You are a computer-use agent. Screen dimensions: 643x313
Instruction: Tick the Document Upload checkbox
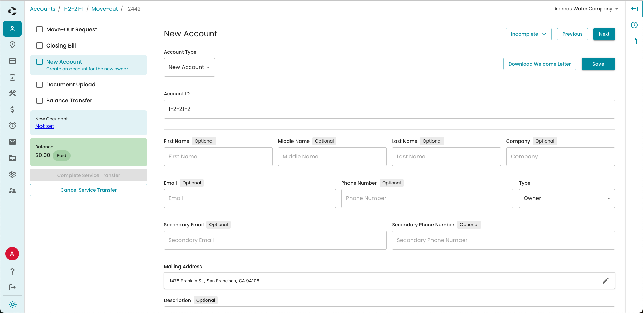coord(39,85)
